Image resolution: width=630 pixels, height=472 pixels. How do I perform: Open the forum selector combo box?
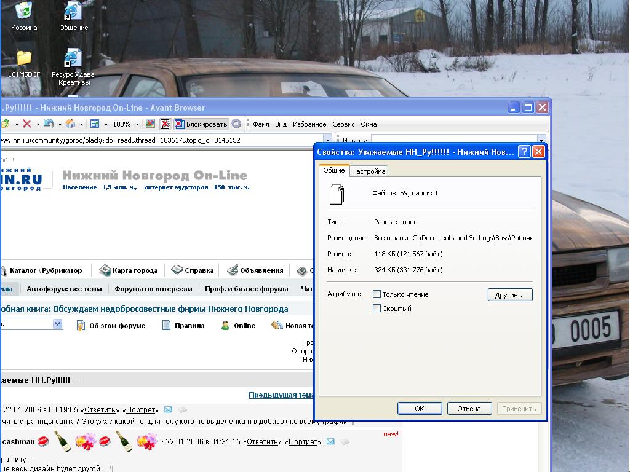57,324
